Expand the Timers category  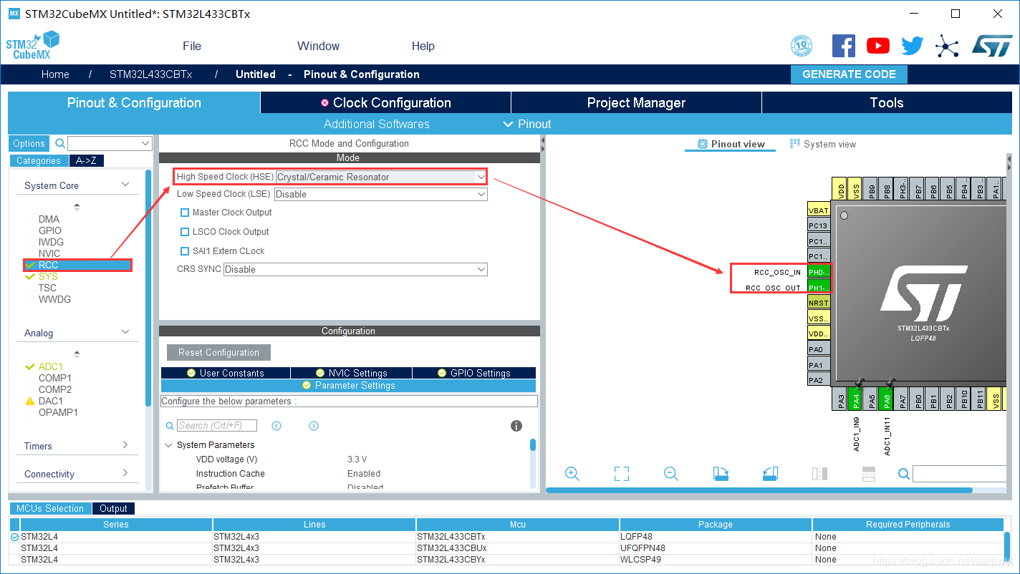click(x=125, y=445)
